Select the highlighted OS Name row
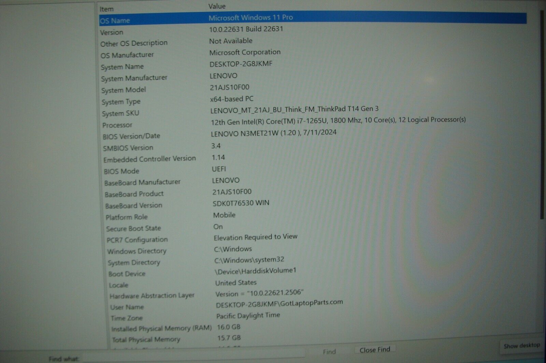Image resolution: width=546 pixels, height=363 pixels. click(x=313, y=19)
